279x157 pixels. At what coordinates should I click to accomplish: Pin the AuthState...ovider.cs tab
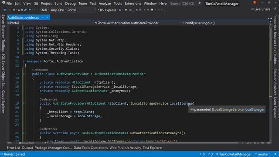click(42, 17)
